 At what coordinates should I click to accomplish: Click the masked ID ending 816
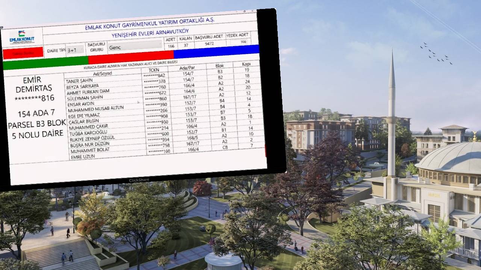[35, 98]
